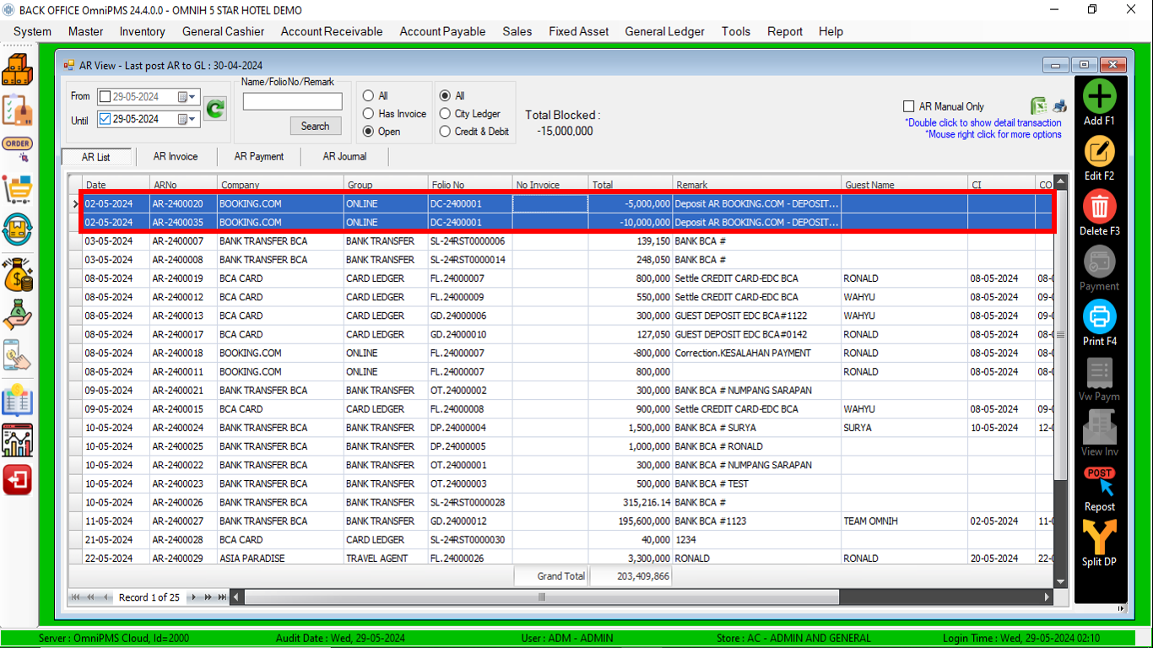Switch to the AR Payment tab
This screenshot has width=1153, height=648.
[259, 157]
